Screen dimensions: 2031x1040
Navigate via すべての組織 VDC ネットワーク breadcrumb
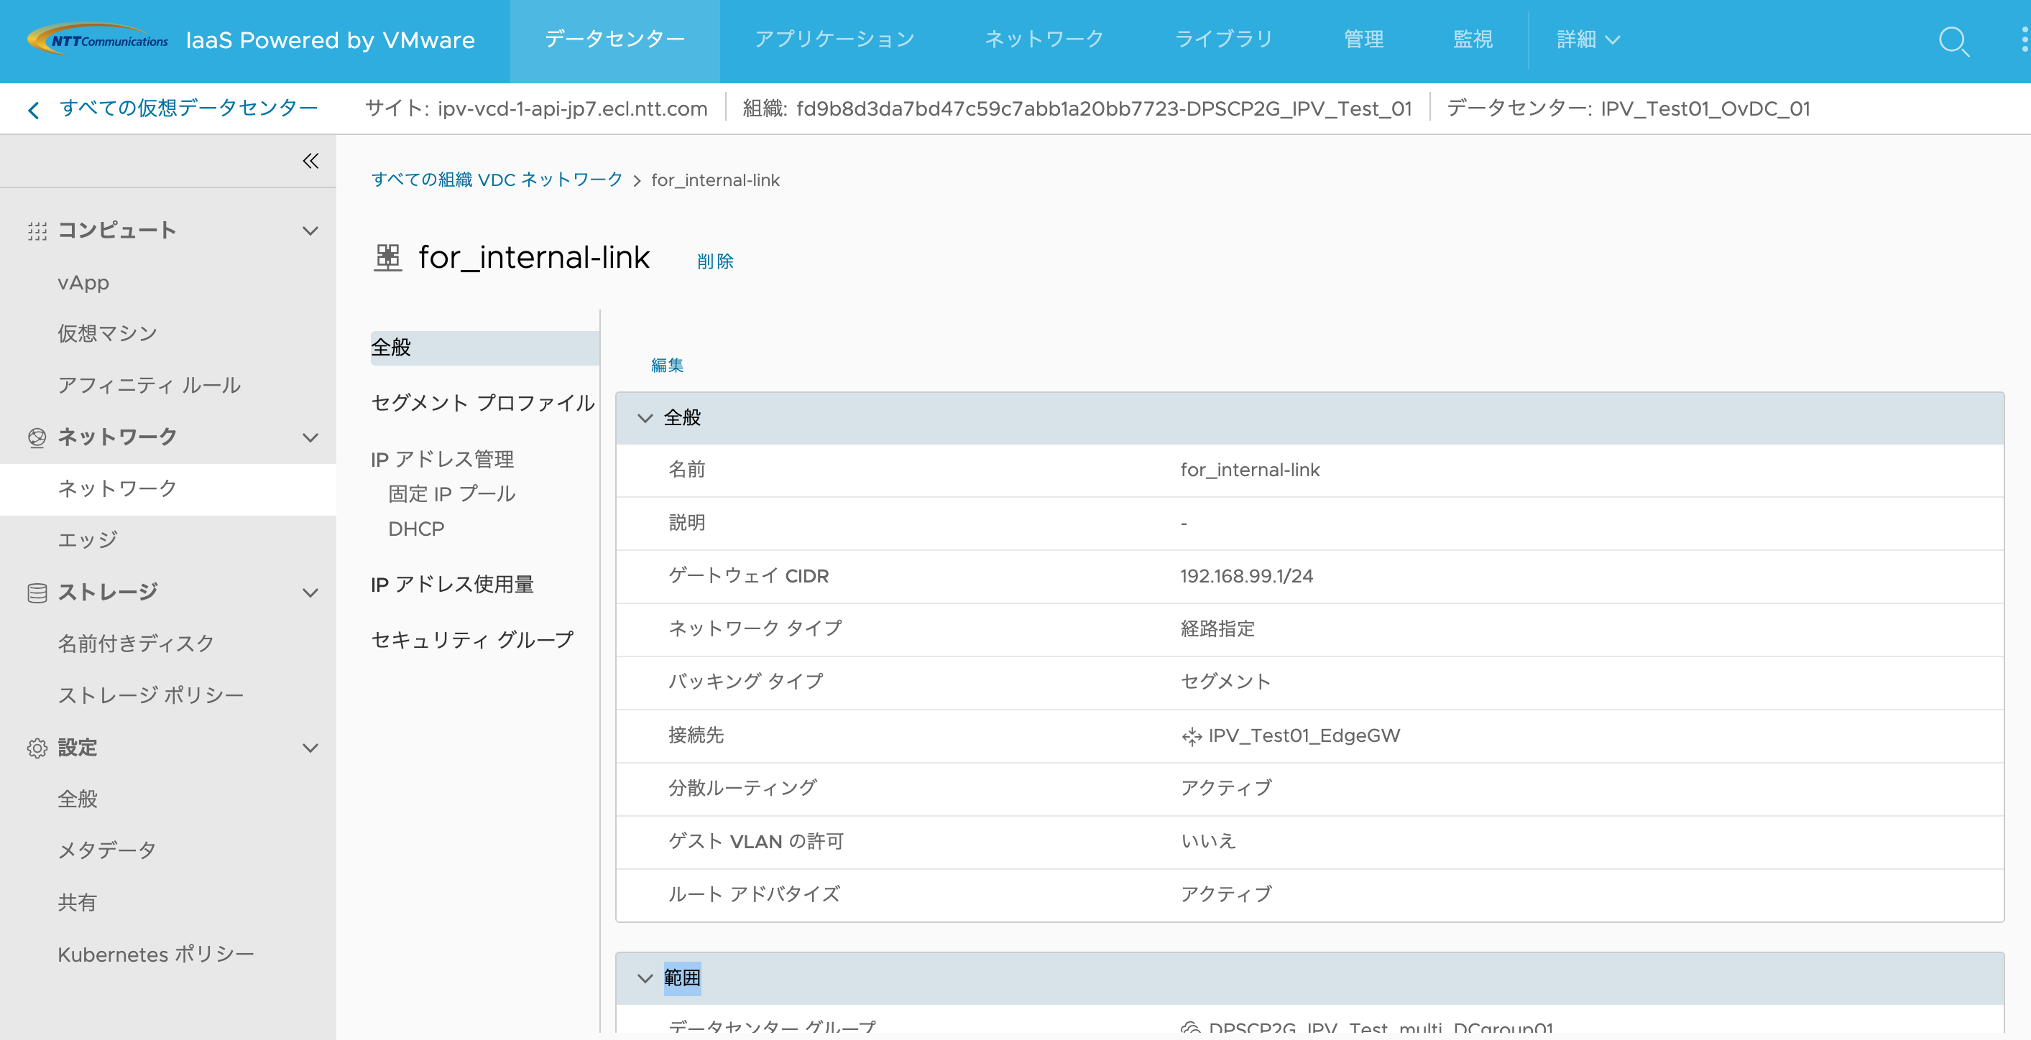click(497, 180)
